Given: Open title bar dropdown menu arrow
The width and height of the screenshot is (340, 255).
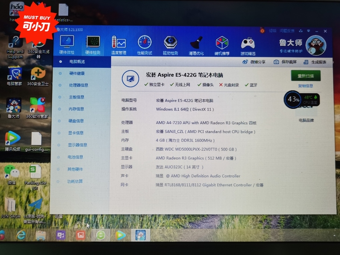Looking at the screenshot, I should pos(309,31).
